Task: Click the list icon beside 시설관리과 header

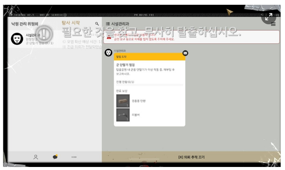Action: click(x=108, y=24)
